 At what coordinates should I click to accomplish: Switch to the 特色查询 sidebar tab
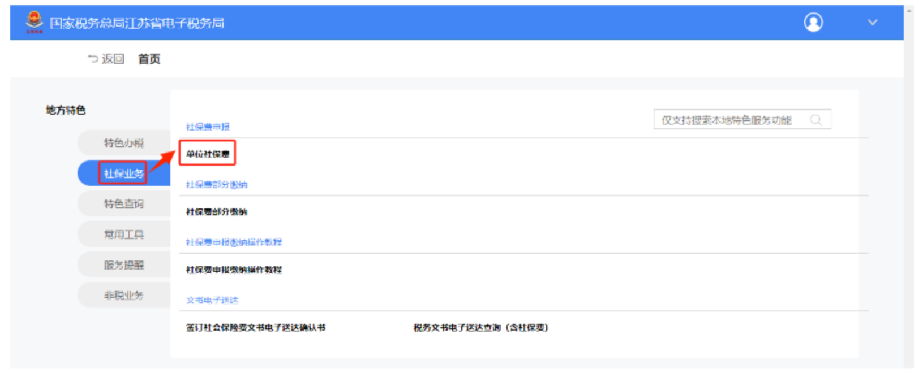[x=123, y=204]
